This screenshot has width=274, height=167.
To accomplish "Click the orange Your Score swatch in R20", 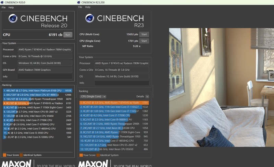I will point(4,155).
